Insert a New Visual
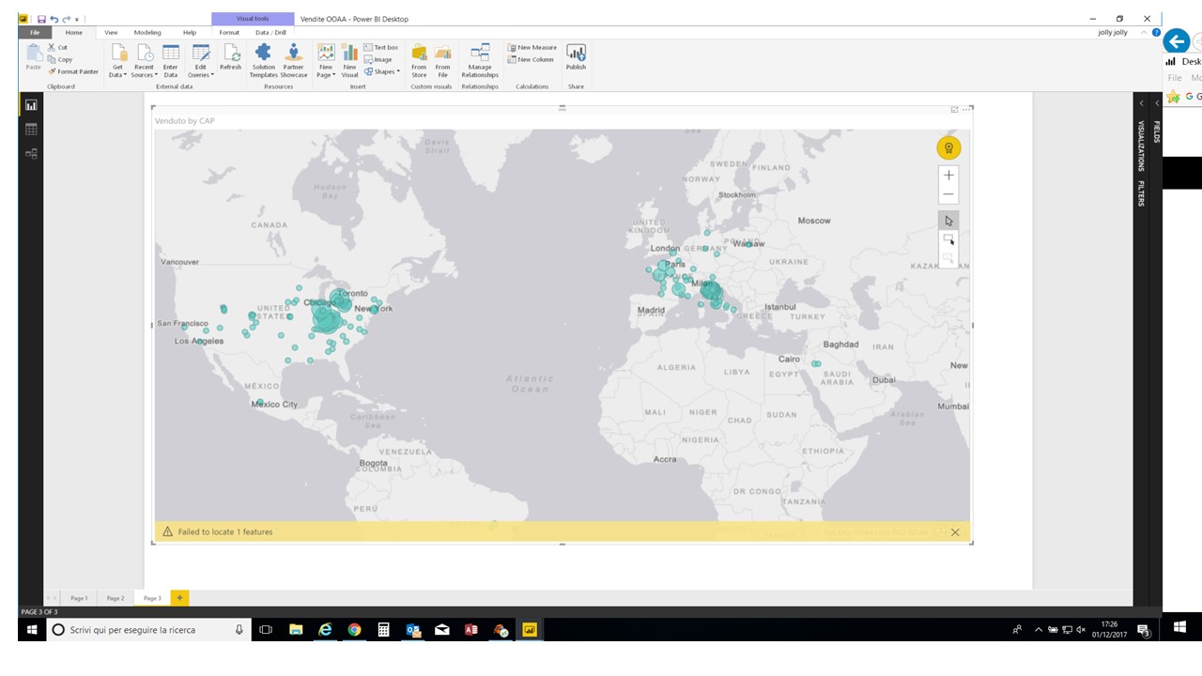Image resolution: width=1202 pixels, height=676 pixels. (x=349, y=61)
